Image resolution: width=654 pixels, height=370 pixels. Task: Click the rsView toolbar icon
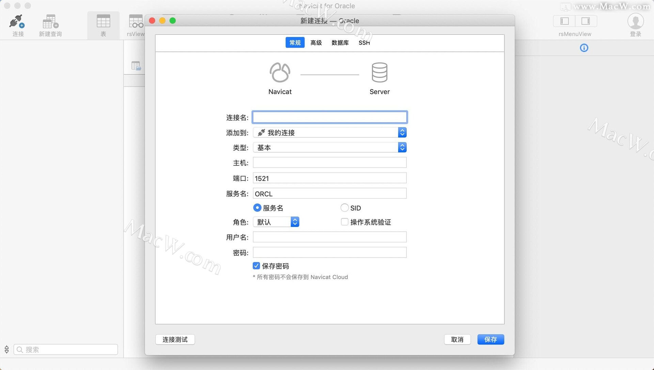(x=136, y=21)
